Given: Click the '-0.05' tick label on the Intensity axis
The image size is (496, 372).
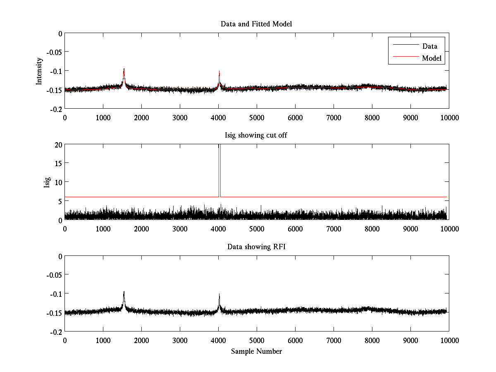Looking at the screenshot, I should [x=54, y=52].
